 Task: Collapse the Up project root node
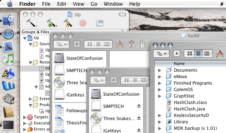point(25,38)
